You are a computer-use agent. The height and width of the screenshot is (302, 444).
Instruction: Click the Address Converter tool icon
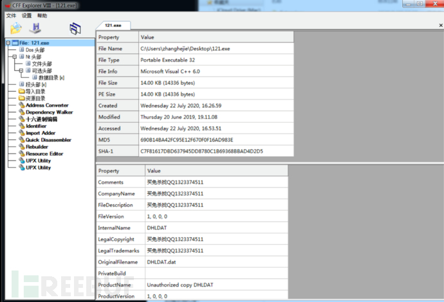[22, 105]
